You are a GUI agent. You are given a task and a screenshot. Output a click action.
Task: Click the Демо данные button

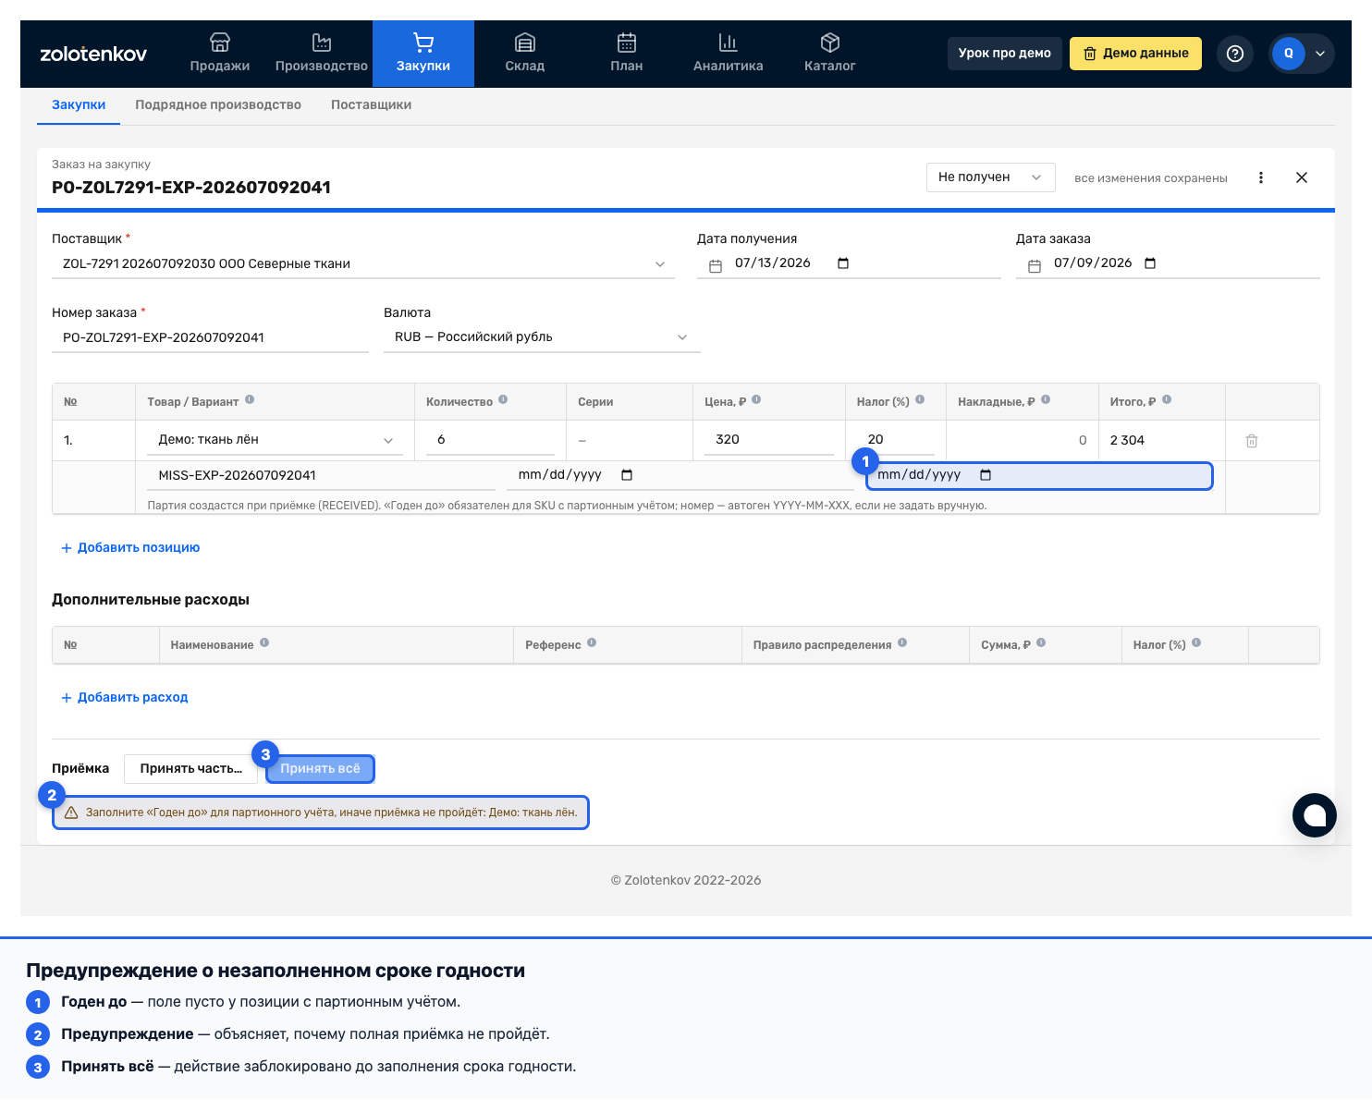tap(1136, 54)
